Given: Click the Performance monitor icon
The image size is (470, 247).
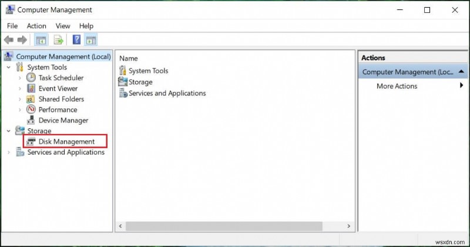Looking at the screenshot, I should pyautogui.click(x=31, y=109).
